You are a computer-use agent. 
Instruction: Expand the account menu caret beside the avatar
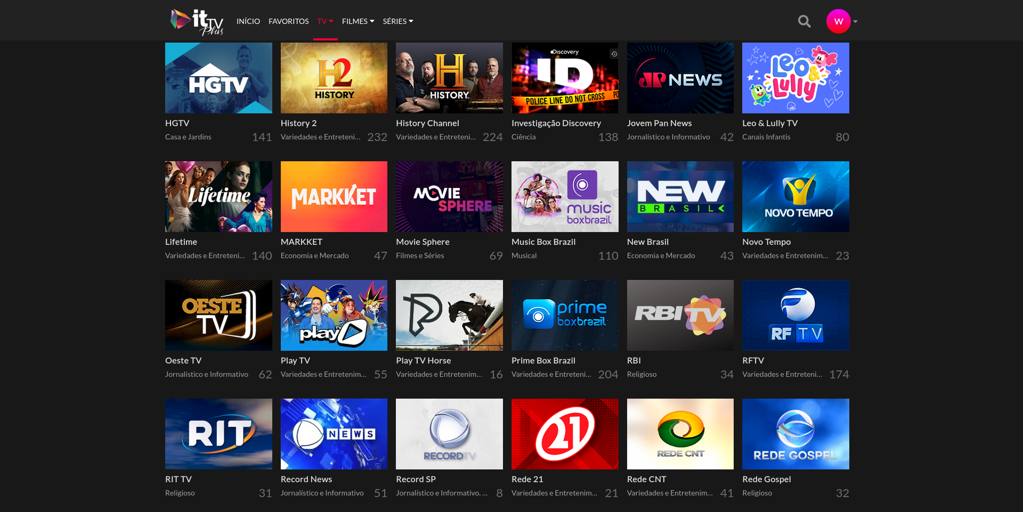click(855, 22)
